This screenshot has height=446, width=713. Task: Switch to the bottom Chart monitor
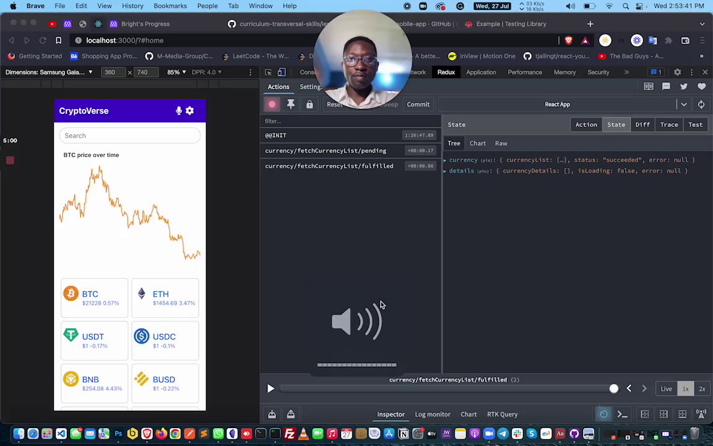469,414
